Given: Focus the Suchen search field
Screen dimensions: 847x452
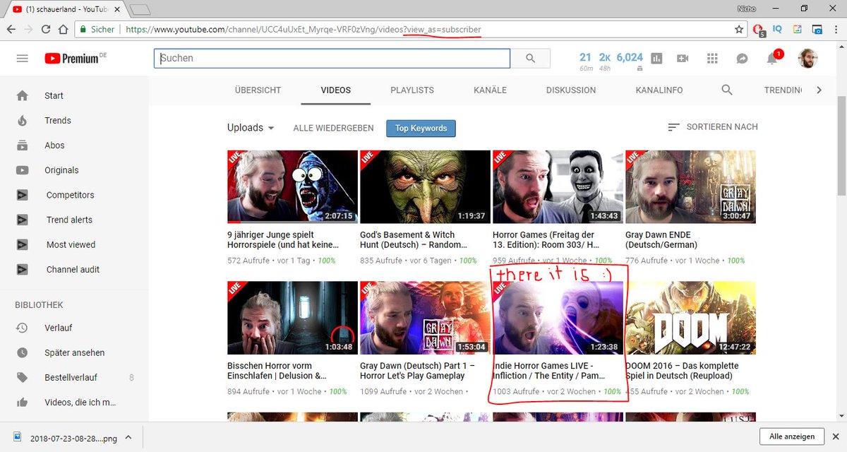Looking at the screenshot, I should 332,58.
